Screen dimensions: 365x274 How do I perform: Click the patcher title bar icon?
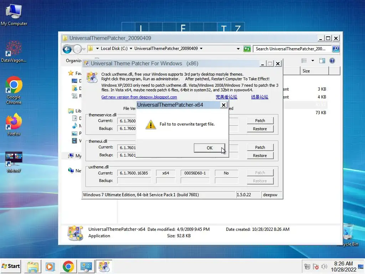pos(87,64)
